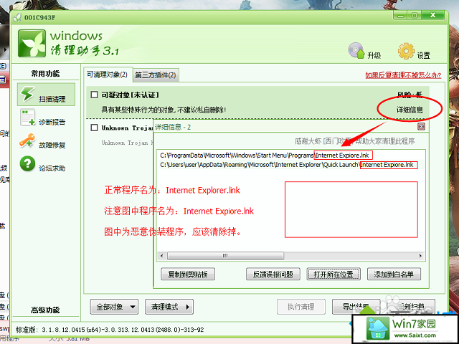
Task: Click the 执行清理 button
Action: (301, 307)
